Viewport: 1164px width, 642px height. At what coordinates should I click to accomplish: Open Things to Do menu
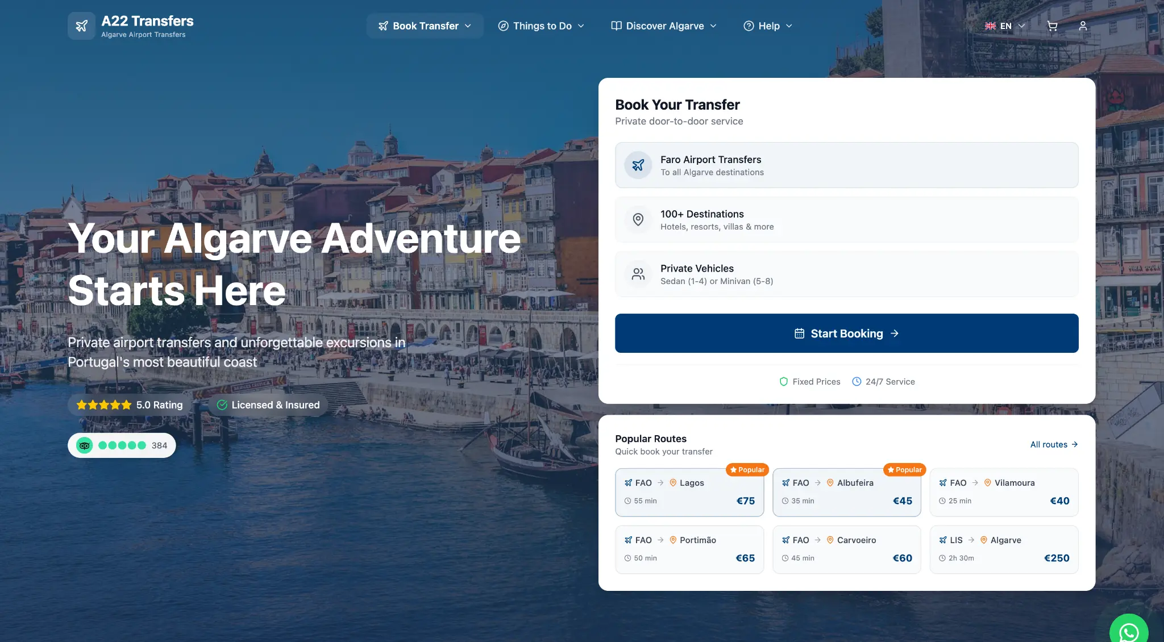pyautogui.click(x=541, y=26)
